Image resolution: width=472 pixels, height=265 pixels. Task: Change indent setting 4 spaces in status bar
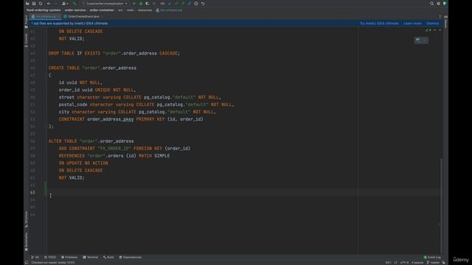click(417, 263)
